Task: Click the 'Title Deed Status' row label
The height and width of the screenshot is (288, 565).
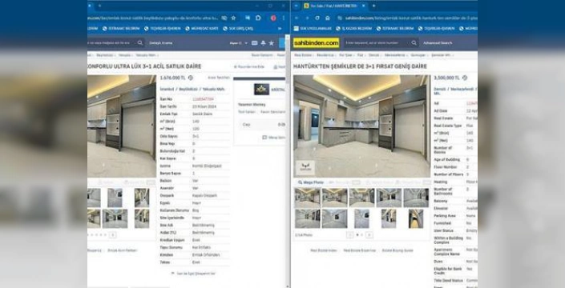Action: click(x=448, y=281)
